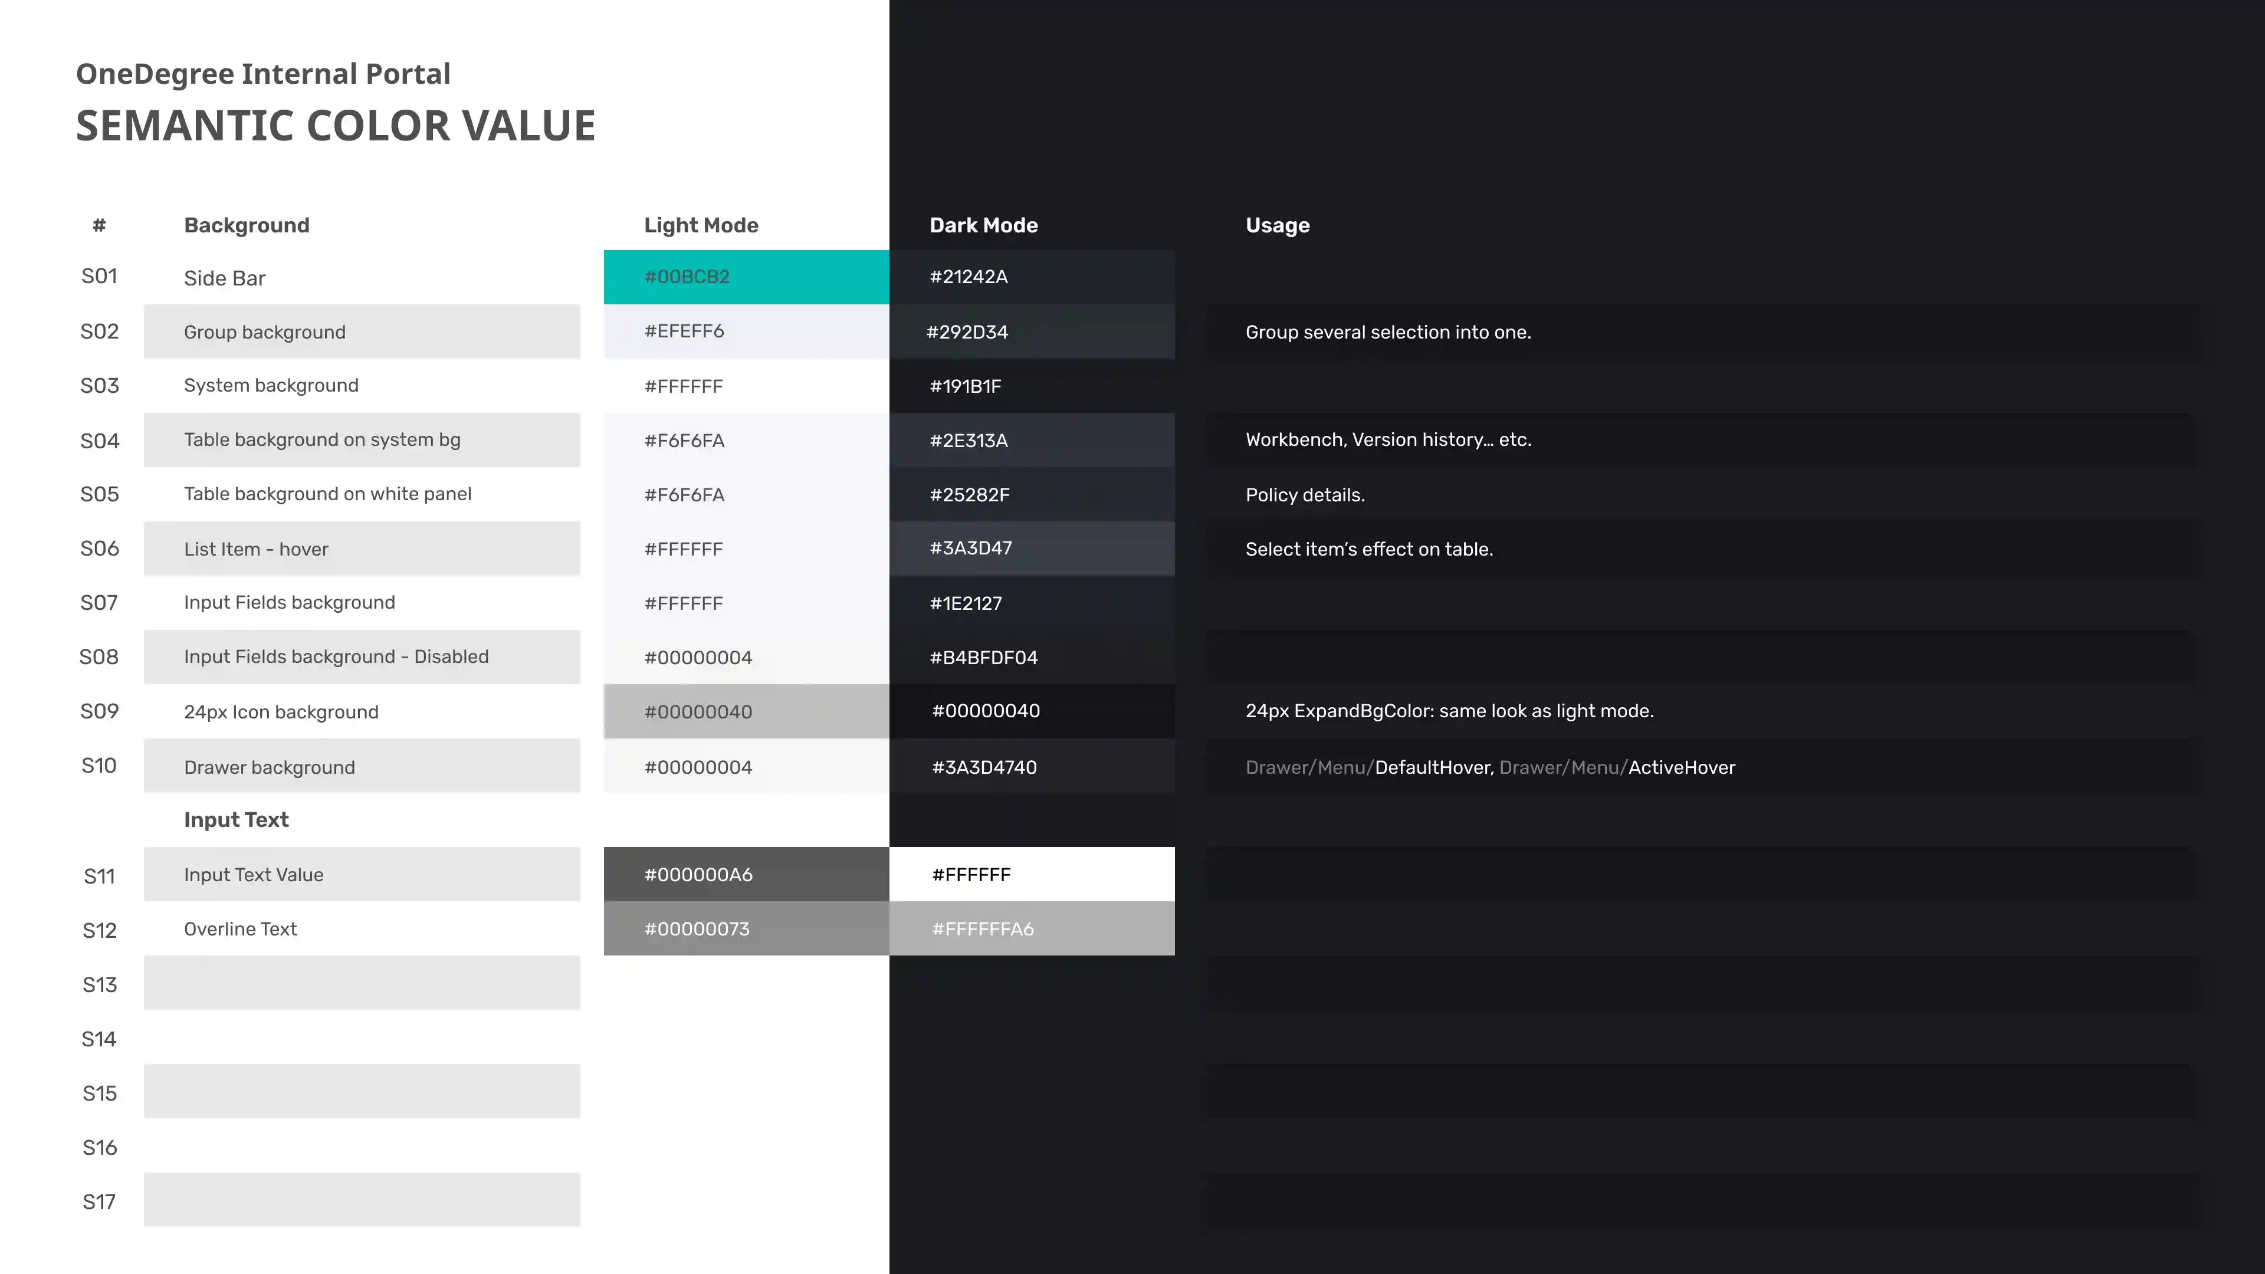Click the Group background row label
2265x1274 pixels.
(x=265, y=332)
